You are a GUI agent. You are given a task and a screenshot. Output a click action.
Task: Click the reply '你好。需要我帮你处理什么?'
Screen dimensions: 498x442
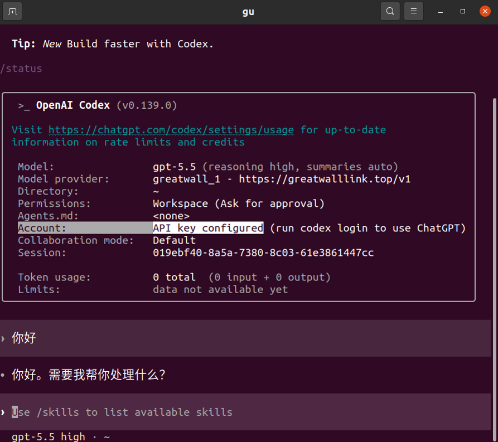pyautogui.click(x=89, y=375)
